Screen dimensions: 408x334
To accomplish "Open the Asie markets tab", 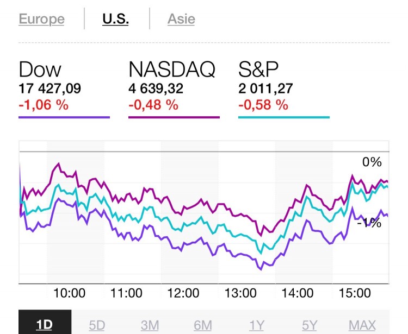I will 181,20.
